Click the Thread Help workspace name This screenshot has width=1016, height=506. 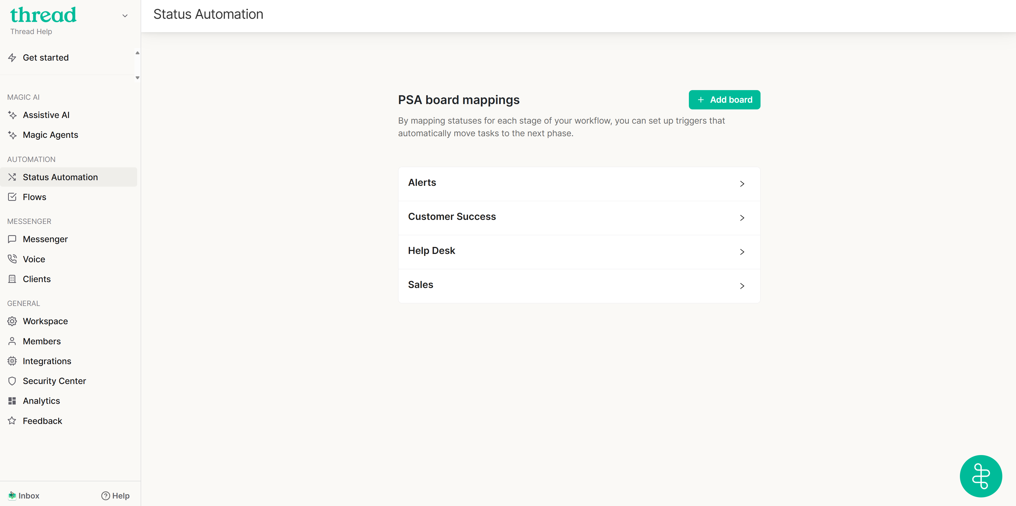coord(31,32)
